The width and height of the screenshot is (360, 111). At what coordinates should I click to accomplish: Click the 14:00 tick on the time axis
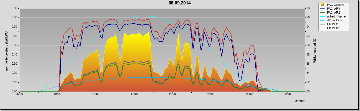[172, 94]
